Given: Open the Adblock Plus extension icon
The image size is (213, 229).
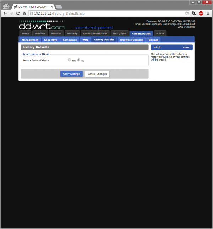Looking at the screenshot, I should pyautogui.click(x=201, y=13).
